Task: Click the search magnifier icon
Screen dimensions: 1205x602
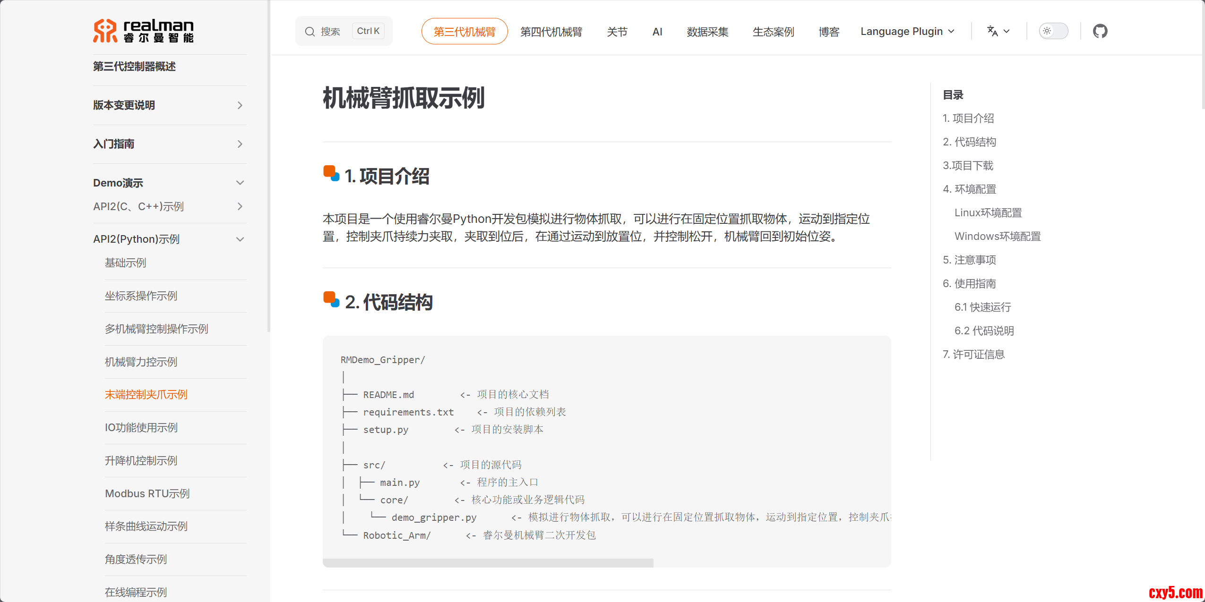Action: (x=310, y=32)
